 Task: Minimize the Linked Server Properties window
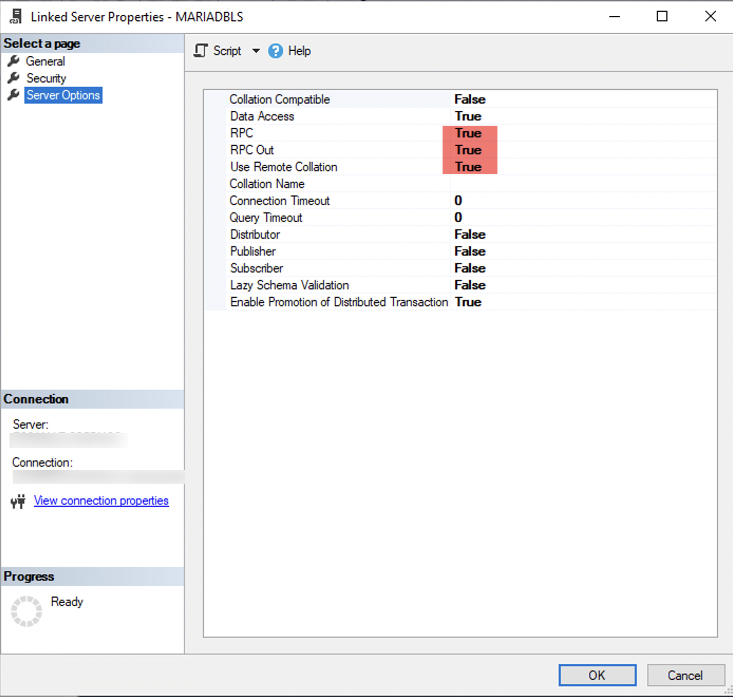click(x=614, y=16)
